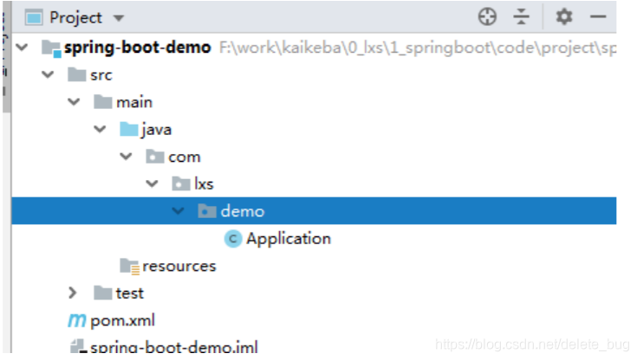
Task: Click the spring-boot-demo module folder icon
Action: [52, 48]
